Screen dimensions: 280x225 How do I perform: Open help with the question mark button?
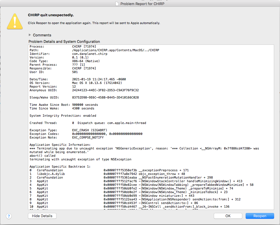point(9,216)
